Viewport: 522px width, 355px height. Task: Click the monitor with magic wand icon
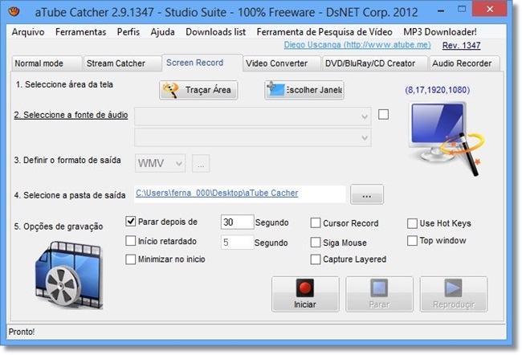(x=446, y=138)
